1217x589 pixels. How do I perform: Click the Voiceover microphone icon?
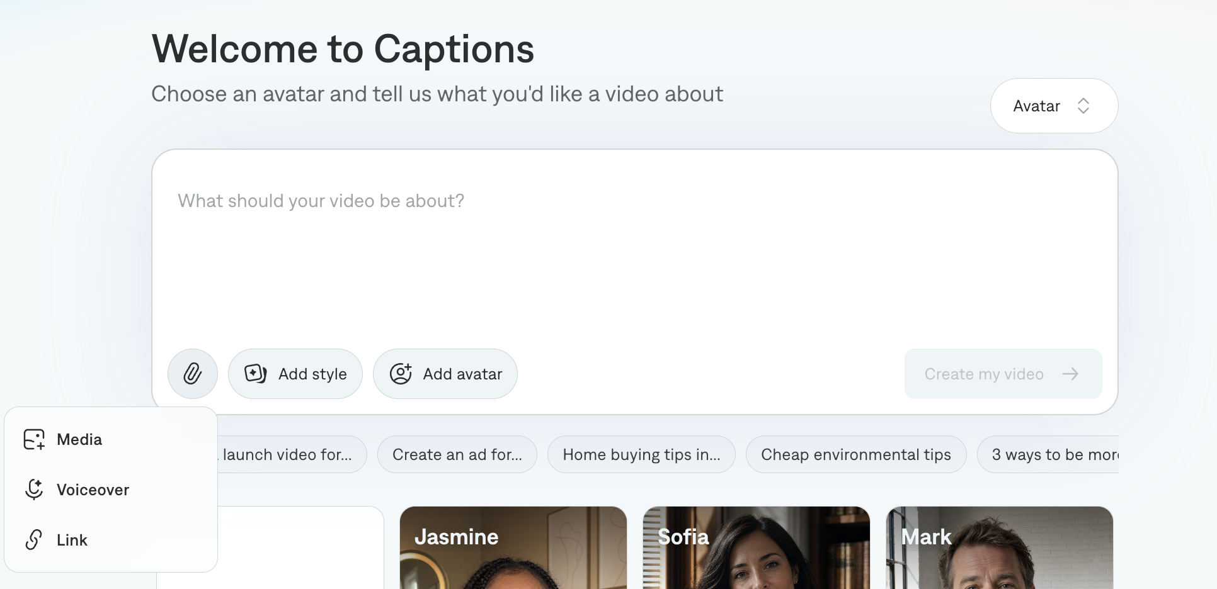point(34,490)
